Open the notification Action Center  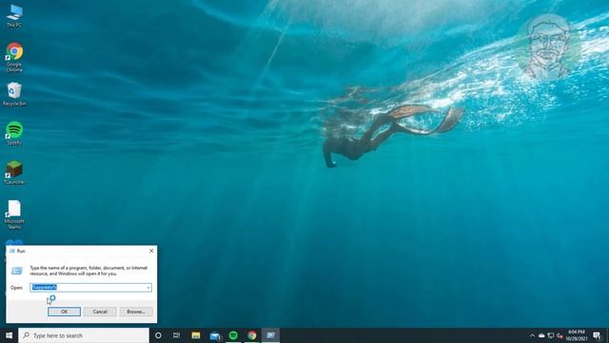(597, 335)
